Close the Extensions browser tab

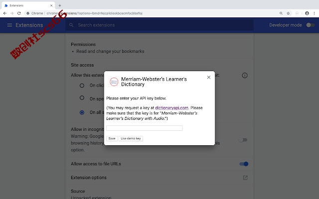coord(51,5)
